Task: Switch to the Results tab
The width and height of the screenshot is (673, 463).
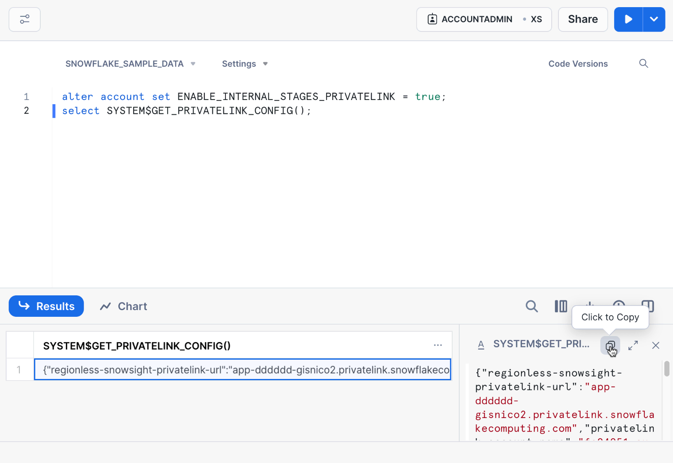Action: pyautogui.click(x=46, y=306)
